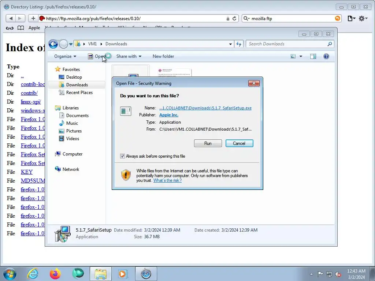This screenshot has width=375, height=281.
Task: Click the SafariSetup.exe name link
Action: tap(205, 108)
